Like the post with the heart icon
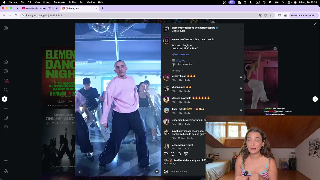The height and width of the screenshot is (180, 320). [166, 154]
